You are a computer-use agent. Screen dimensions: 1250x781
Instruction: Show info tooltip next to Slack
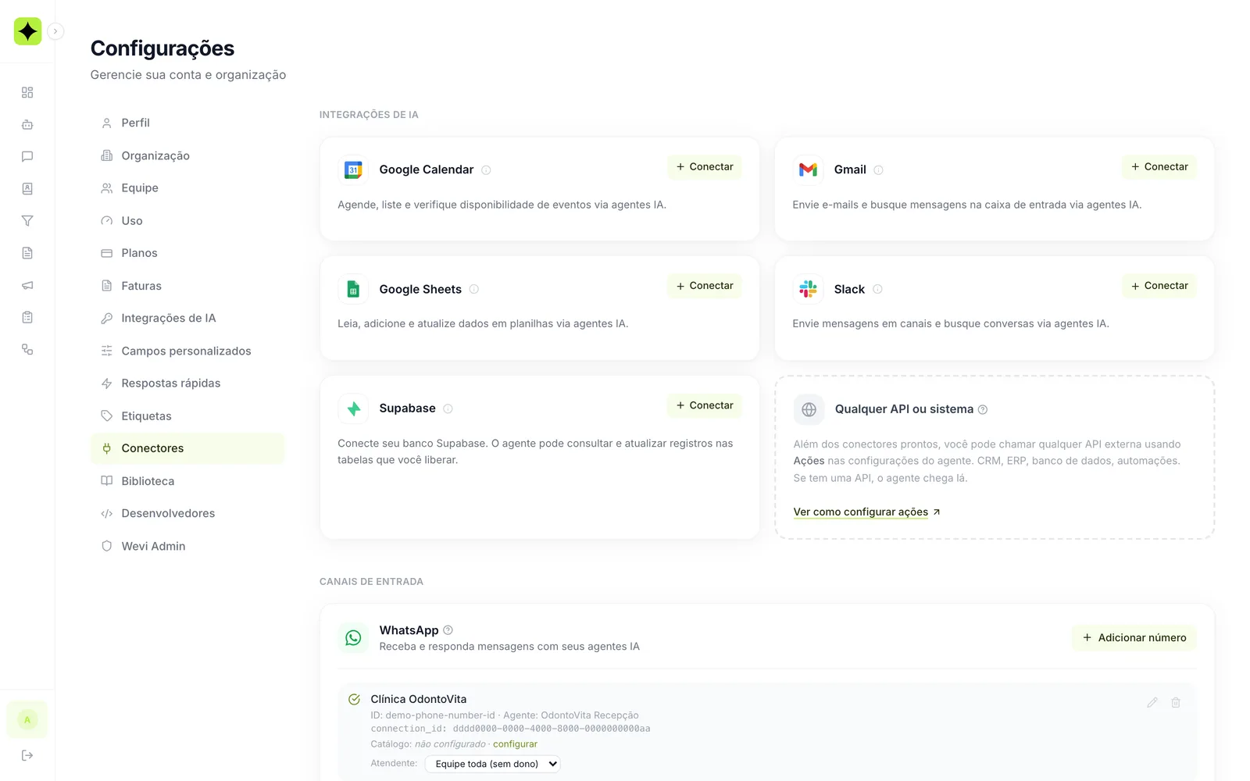[877, 289]
